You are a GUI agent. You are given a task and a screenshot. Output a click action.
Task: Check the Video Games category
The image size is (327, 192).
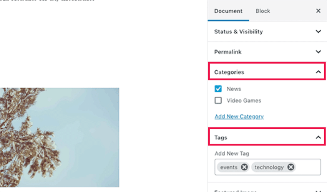tap(218, 101)
